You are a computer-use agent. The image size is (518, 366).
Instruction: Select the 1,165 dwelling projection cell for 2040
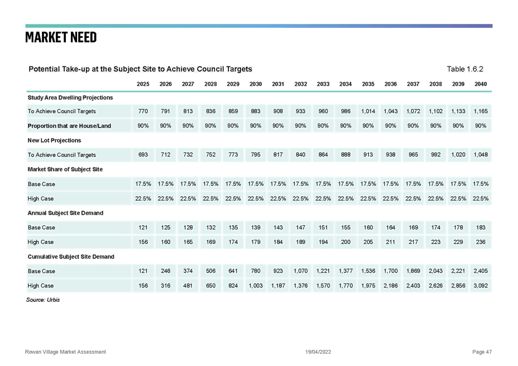tap(481, 112)
